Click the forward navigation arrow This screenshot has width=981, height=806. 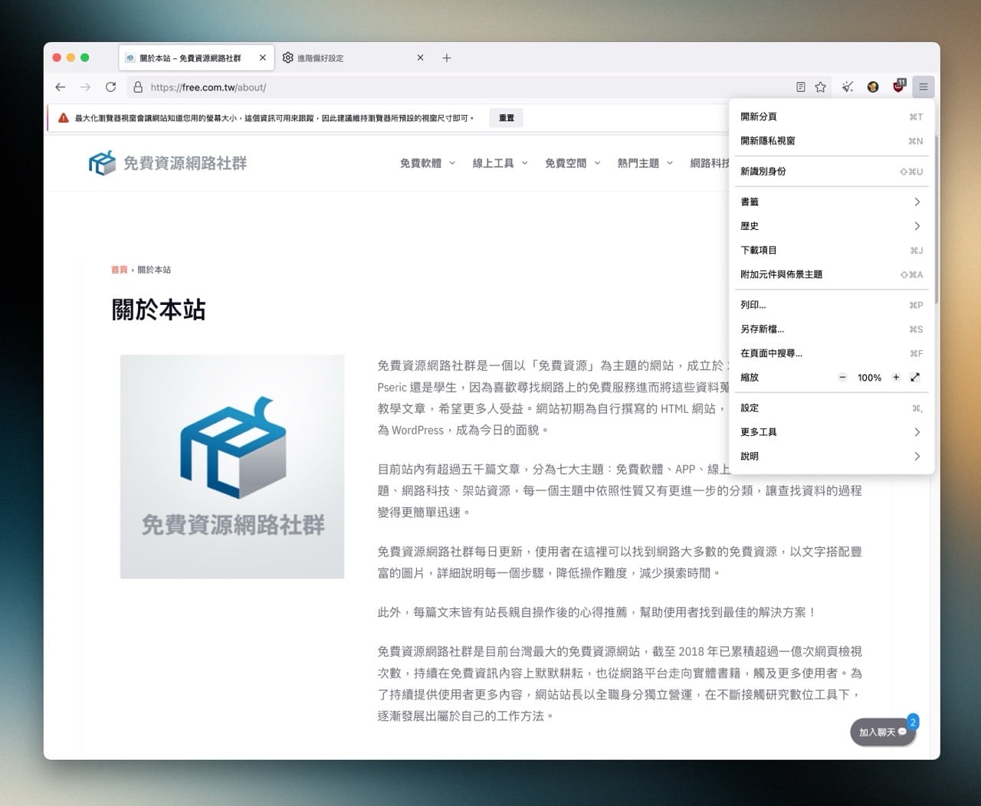click(85, 87)
